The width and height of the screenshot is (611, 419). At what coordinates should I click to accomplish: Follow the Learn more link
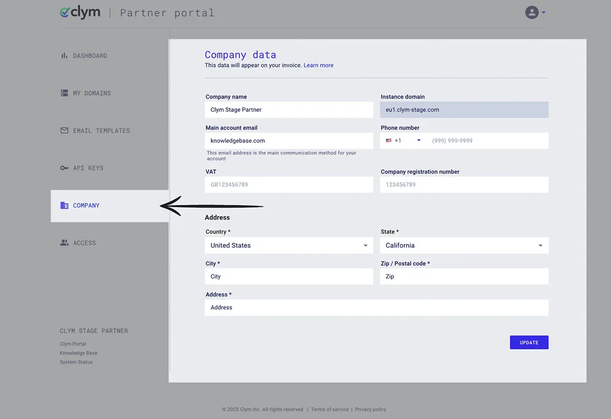click(x=318, y=65)
